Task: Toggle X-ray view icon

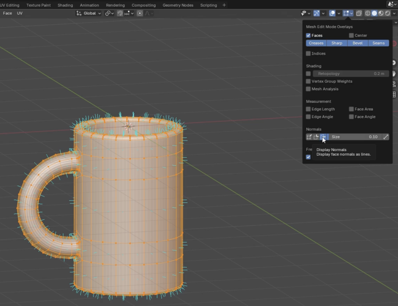Action: 359,13
